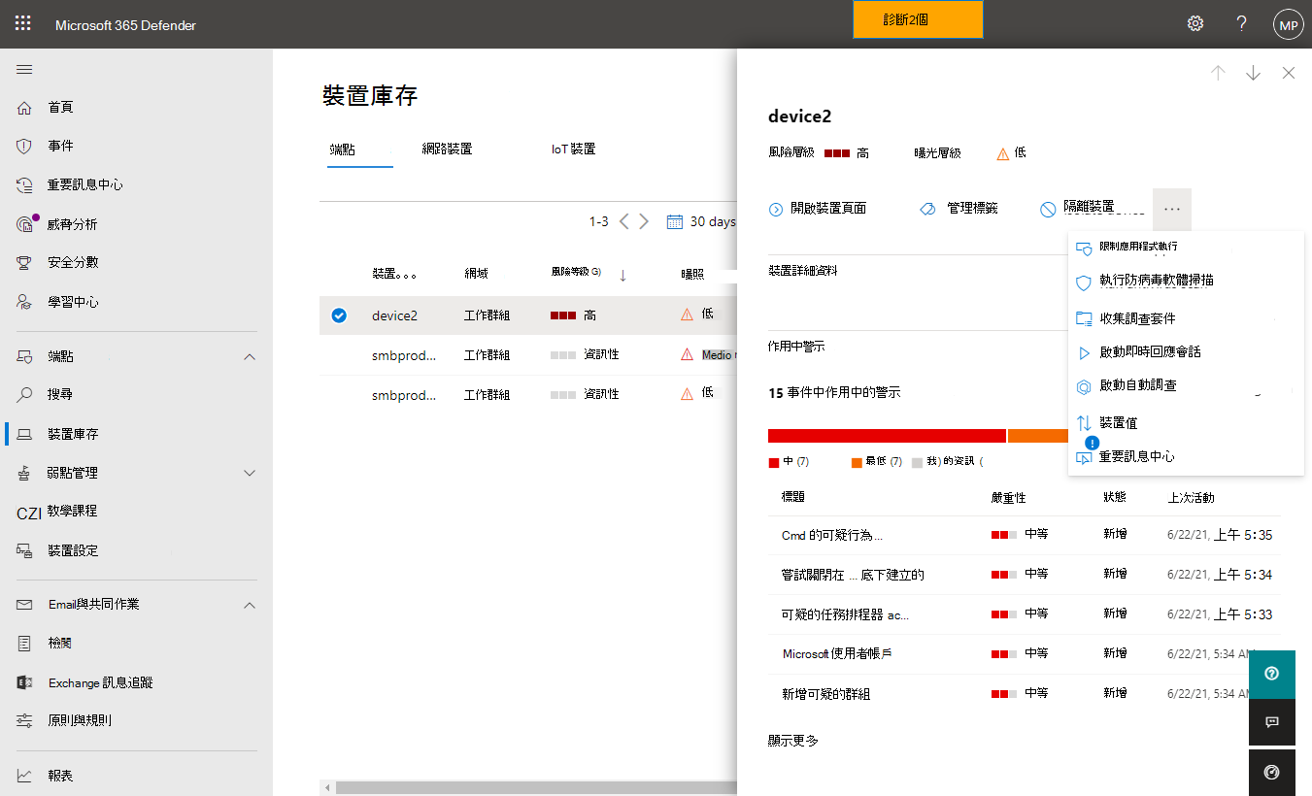Image resolution: width=1312 pixels, height=796 pixels.
Task: Go to next page arrow
Action: 643,221
